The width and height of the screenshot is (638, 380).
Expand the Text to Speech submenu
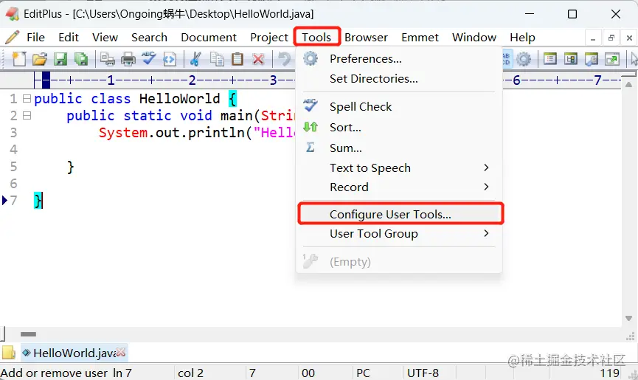[486, 167]
